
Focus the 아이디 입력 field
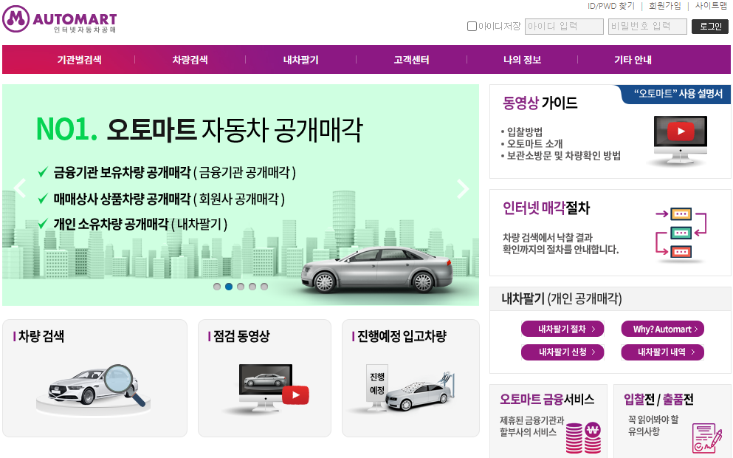coord(564,26)
